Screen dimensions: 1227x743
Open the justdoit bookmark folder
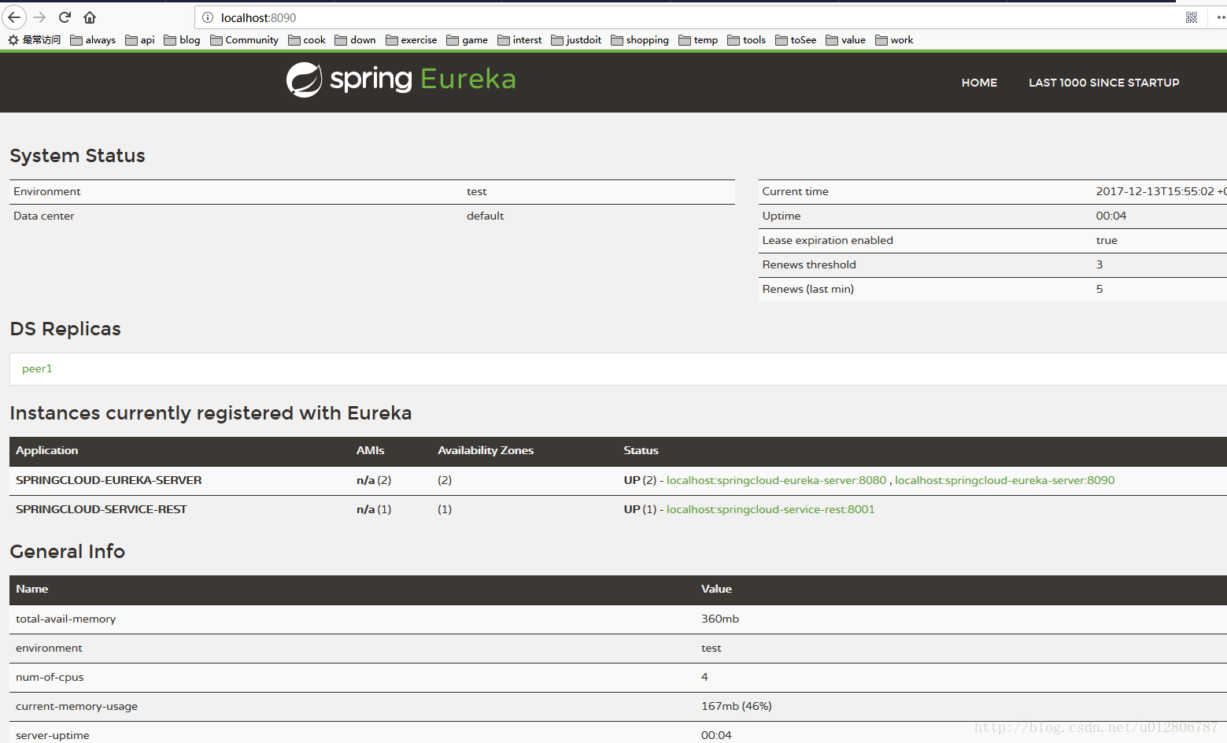click(576, 40)
